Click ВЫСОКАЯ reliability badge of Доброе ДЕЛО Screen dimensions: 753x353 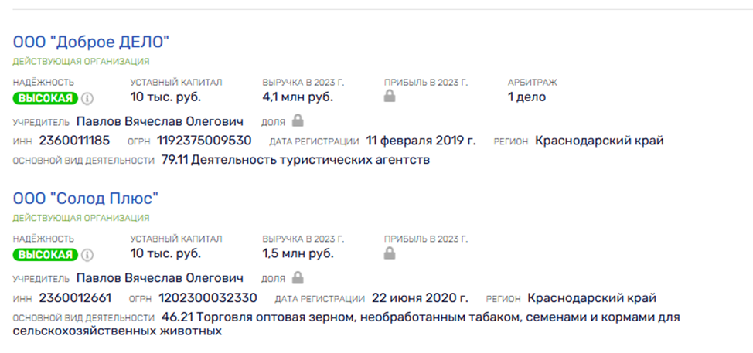tap(46, 98)
